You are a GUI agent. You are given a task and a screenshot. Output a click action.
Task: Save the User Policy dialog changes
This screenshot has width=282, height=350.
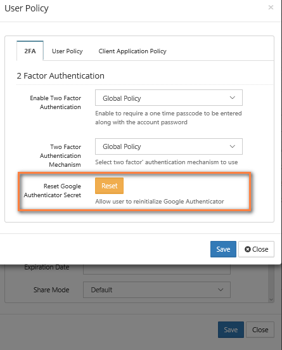pos(223,249)
